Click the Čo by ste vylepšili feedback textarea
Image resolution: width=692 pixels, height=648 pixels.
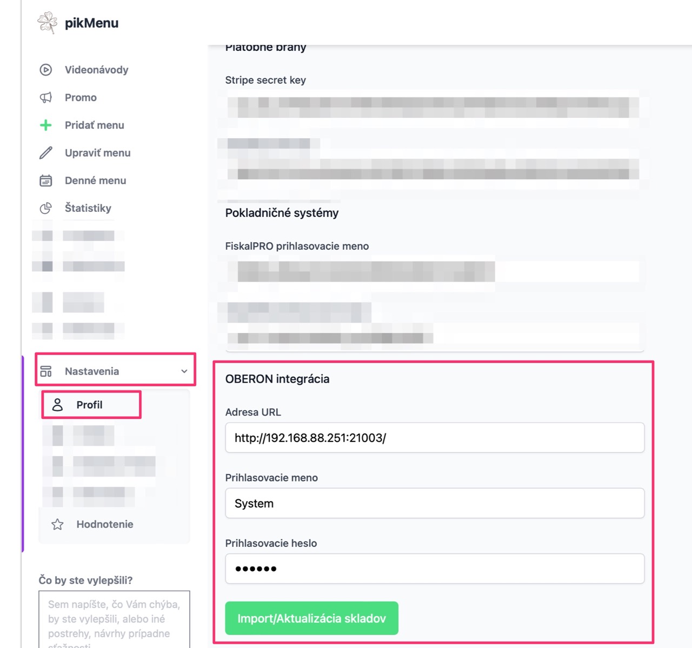[x=114, y=619]
